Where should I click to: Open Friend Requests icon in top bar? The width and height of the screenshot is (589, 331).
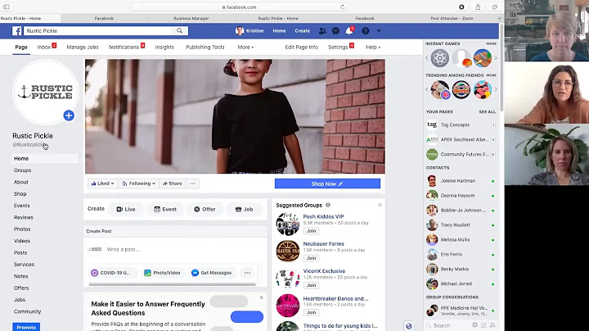(x=322, y=31)
